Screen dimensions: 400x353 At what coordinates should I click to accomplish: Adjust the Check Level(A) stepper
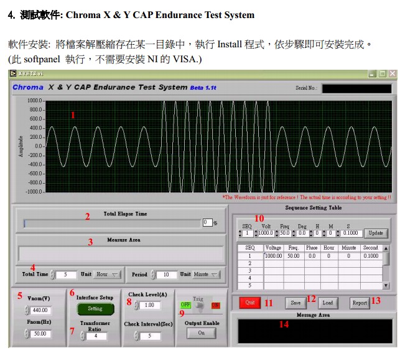tap(136, 305)
